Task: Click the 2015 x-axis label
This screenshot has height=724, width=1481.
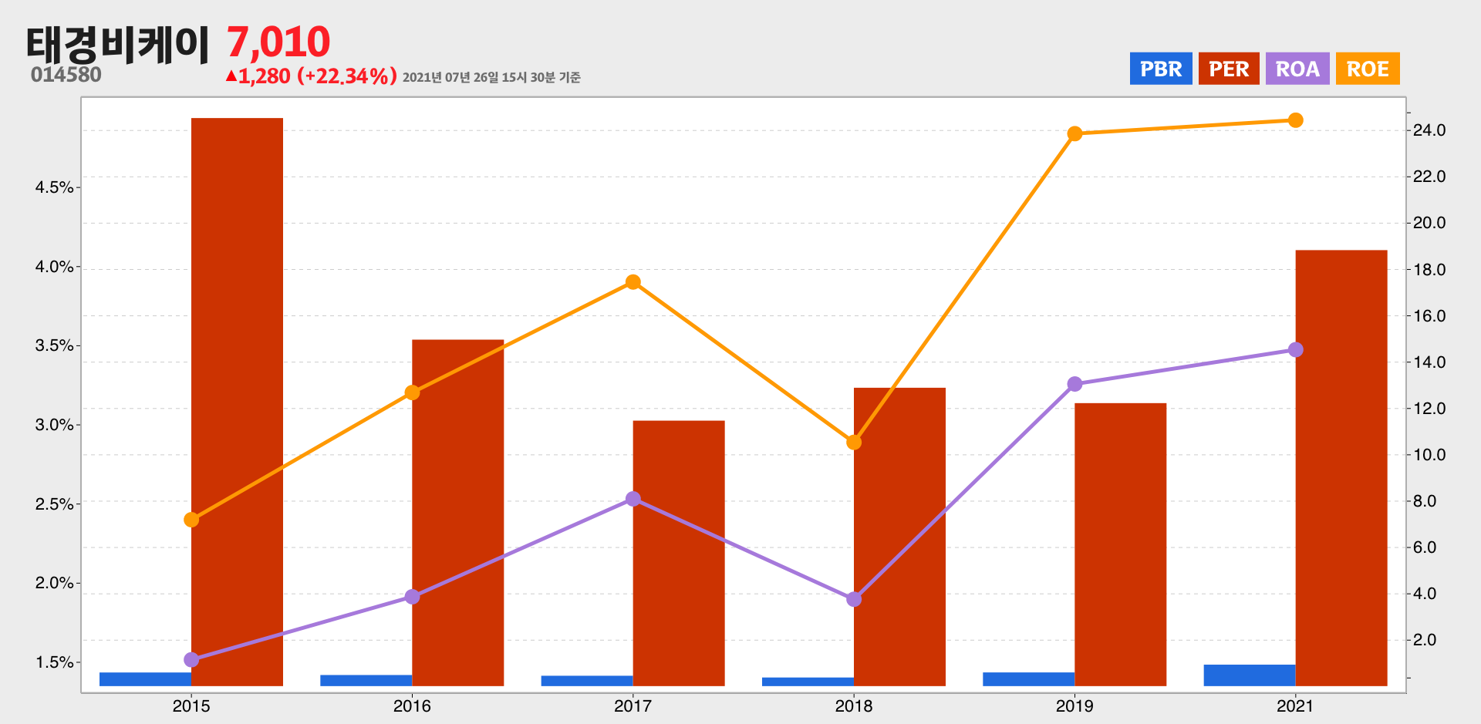Action: click(x=191, y=705)
